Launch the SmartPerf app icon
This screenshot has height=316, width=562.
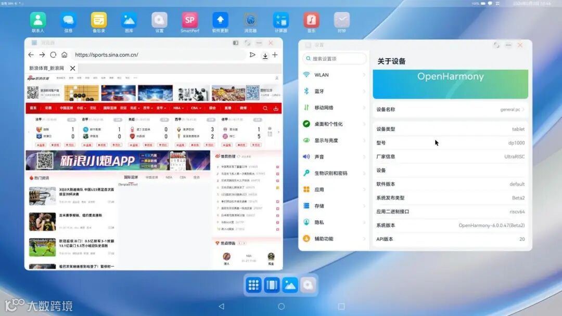click(189, 20)
